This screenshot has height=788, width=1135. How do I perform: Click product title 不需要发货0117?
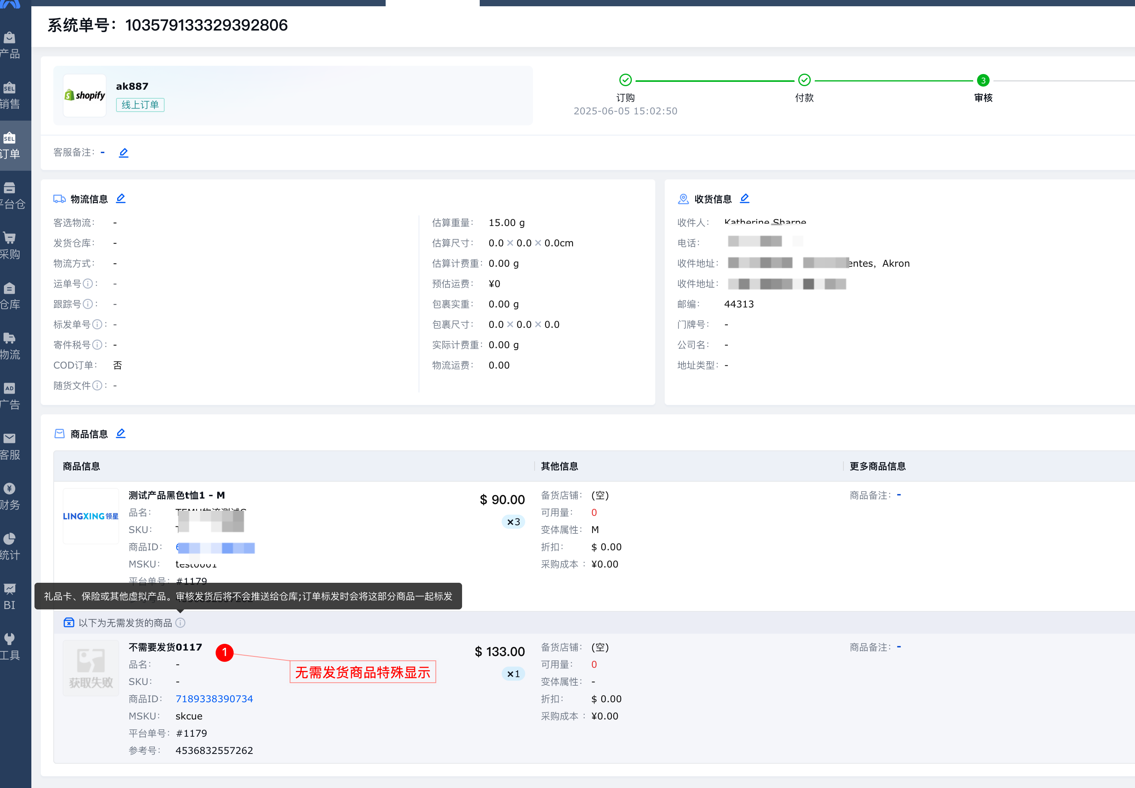tap(165, 647)
